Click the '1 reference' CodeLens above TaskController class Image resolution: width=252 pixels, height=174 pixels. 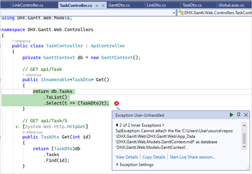click(x=21, y=41)
